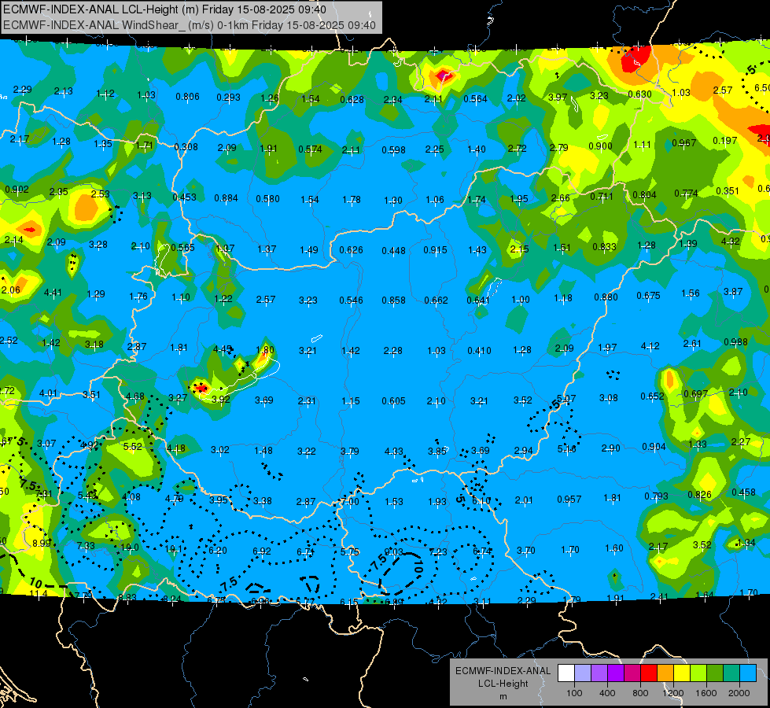Click the wind shear value 0.652

point(652,396)
